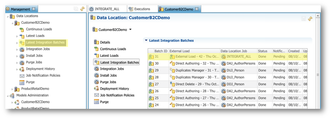The width and height of the screenshot is (331, 119).
Task: Click Integration Jobs gear icon in Management tree
Action: tap(22, 49)
